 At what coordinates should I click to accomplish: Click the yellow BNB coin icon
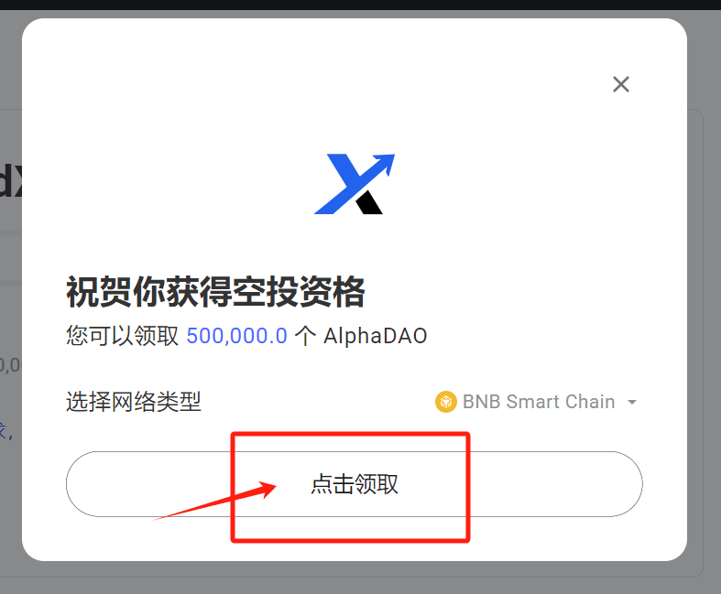pos(445,402)
